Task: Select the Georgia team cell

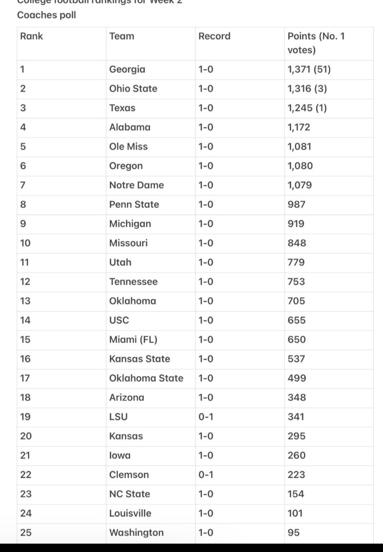Action: [x=127, y=69]
